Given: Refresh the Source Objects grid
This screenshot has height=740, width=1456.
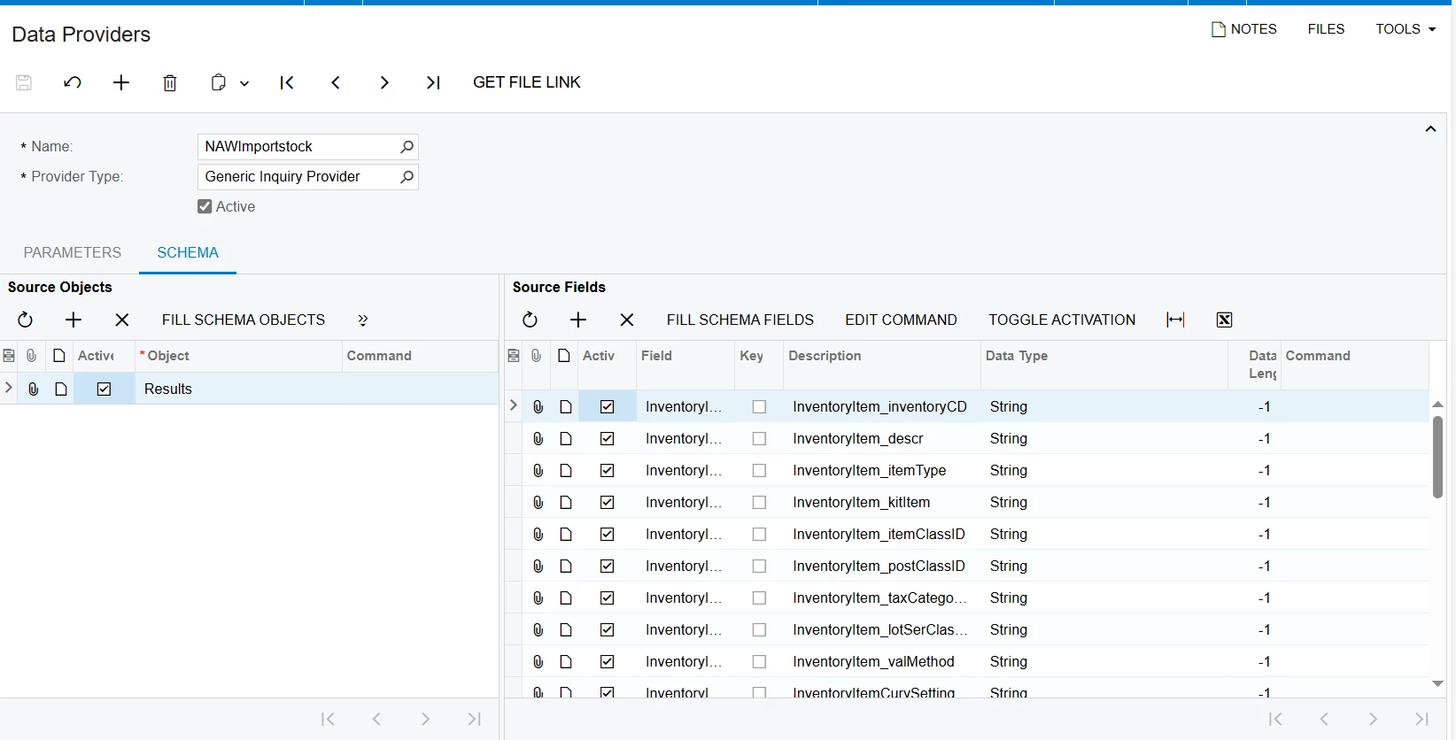Looking at the screenshot, I should click(x=25, y=320).
